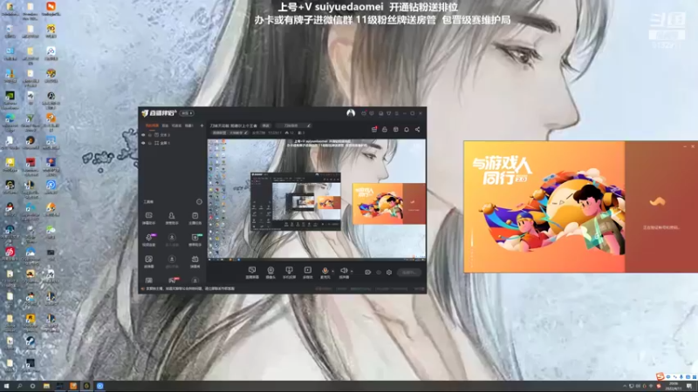The width and height of the screenshot is (698, 392).
Task: Select the 文本 3 source row
Action: 172,135
